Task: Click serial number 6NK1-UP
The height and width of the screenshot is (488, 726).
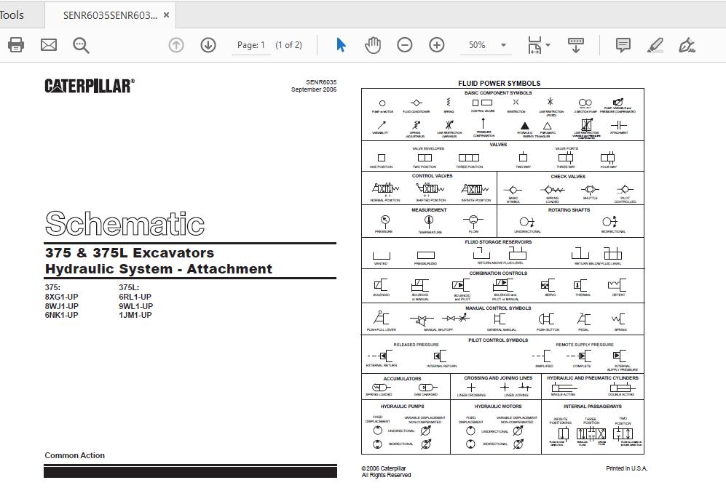Action: coord(62,315)
